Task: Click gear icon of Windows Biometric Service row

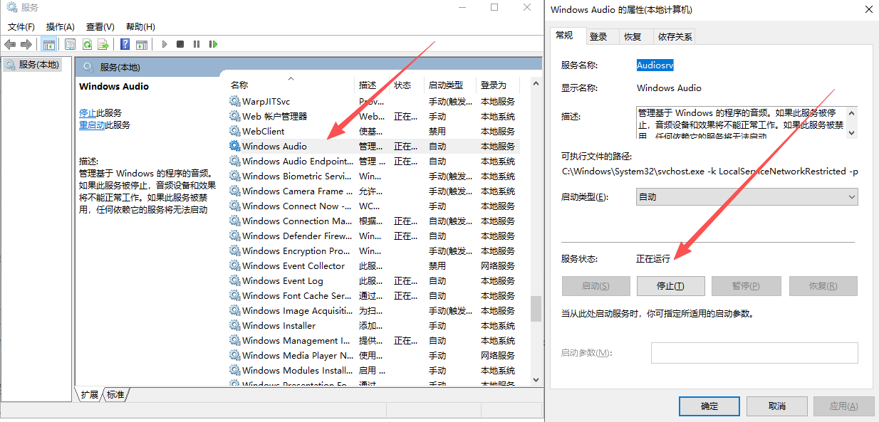Action: [x=235, y=176]
